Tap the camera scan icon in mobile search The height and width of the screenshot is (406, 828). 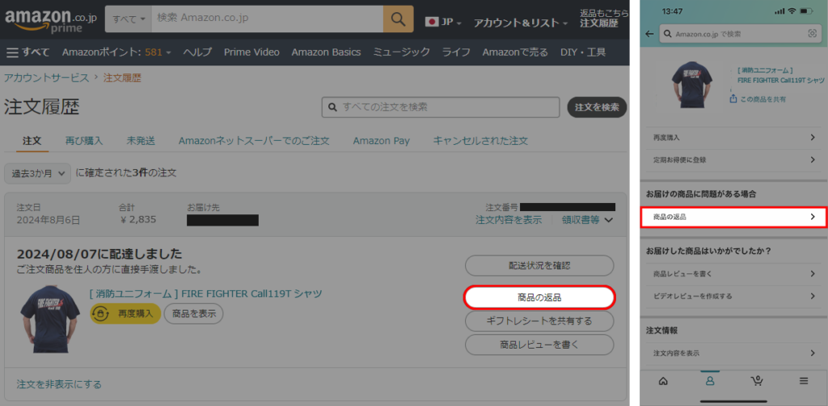pyautogui.click(x=812, y=34)
